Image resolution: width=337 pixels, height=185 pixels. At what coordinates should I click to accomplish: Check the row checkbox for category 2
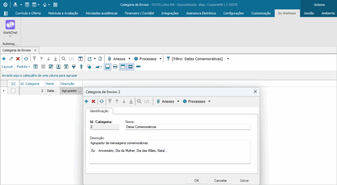point(13,91)
